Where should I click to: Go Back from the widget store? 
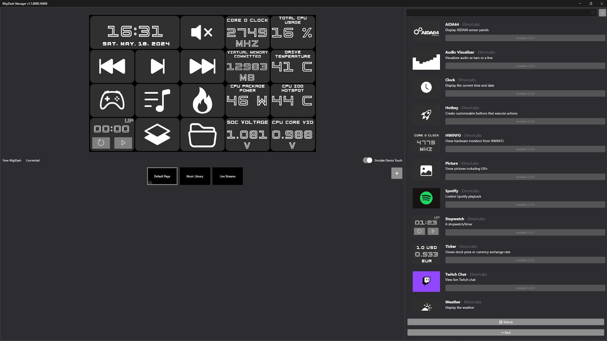tap(506, 332)
